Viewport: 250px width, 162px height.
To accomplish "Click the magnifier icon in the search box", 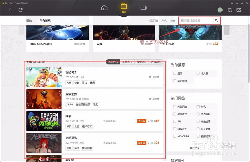I will [x=216, y=20].
